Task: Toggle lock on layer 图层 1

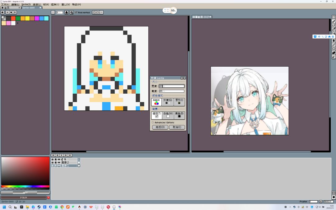Action: point(56,166)
